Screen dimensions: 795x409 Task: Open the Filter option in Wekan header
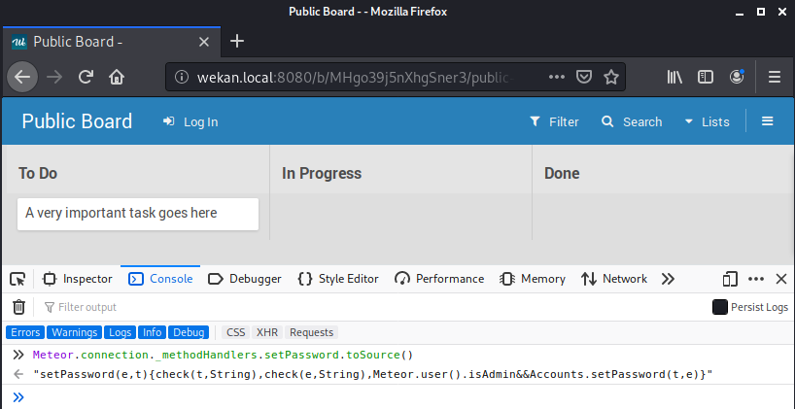[554, 121]
